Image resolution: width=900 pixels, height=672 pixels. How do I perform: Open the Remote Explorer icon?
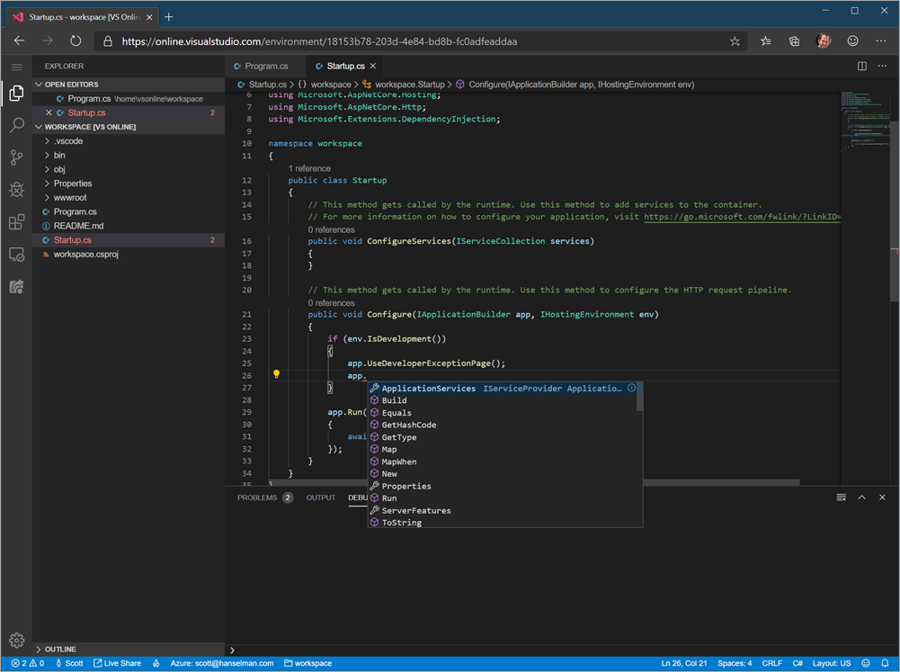[x=17, y=255]
